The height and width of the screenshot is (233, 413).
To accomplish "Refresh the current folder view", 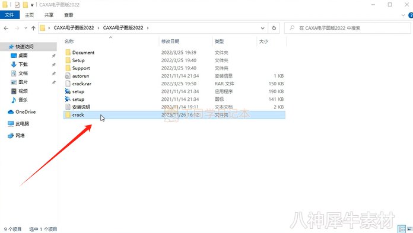I will coord(274,28).
